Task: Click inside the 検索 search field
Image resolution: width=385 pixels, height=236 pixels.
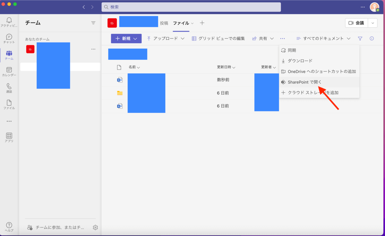Action: (x=191, y=7)
